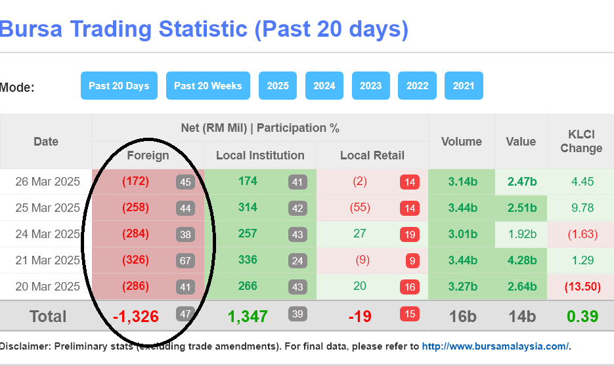Click the Date column header
Viewport: 614px width, 366px height.
[46, 142]
